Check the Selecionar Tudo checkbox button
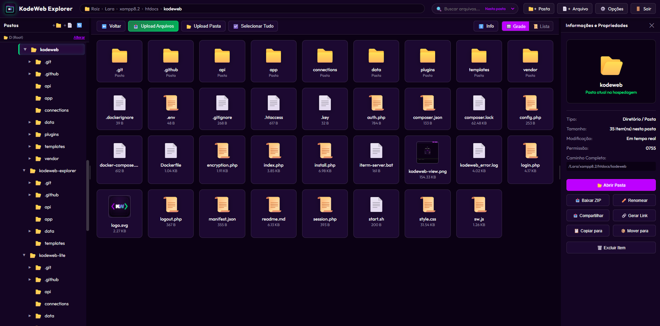 click(x=253, y=26)
